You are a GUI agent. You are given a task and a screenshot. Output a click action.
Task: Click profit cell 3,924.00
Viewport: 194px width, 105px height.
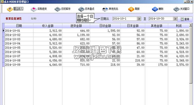click(x=179, y=39)
